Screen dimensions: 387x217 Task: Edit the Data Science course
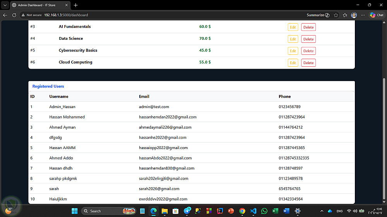293,39
